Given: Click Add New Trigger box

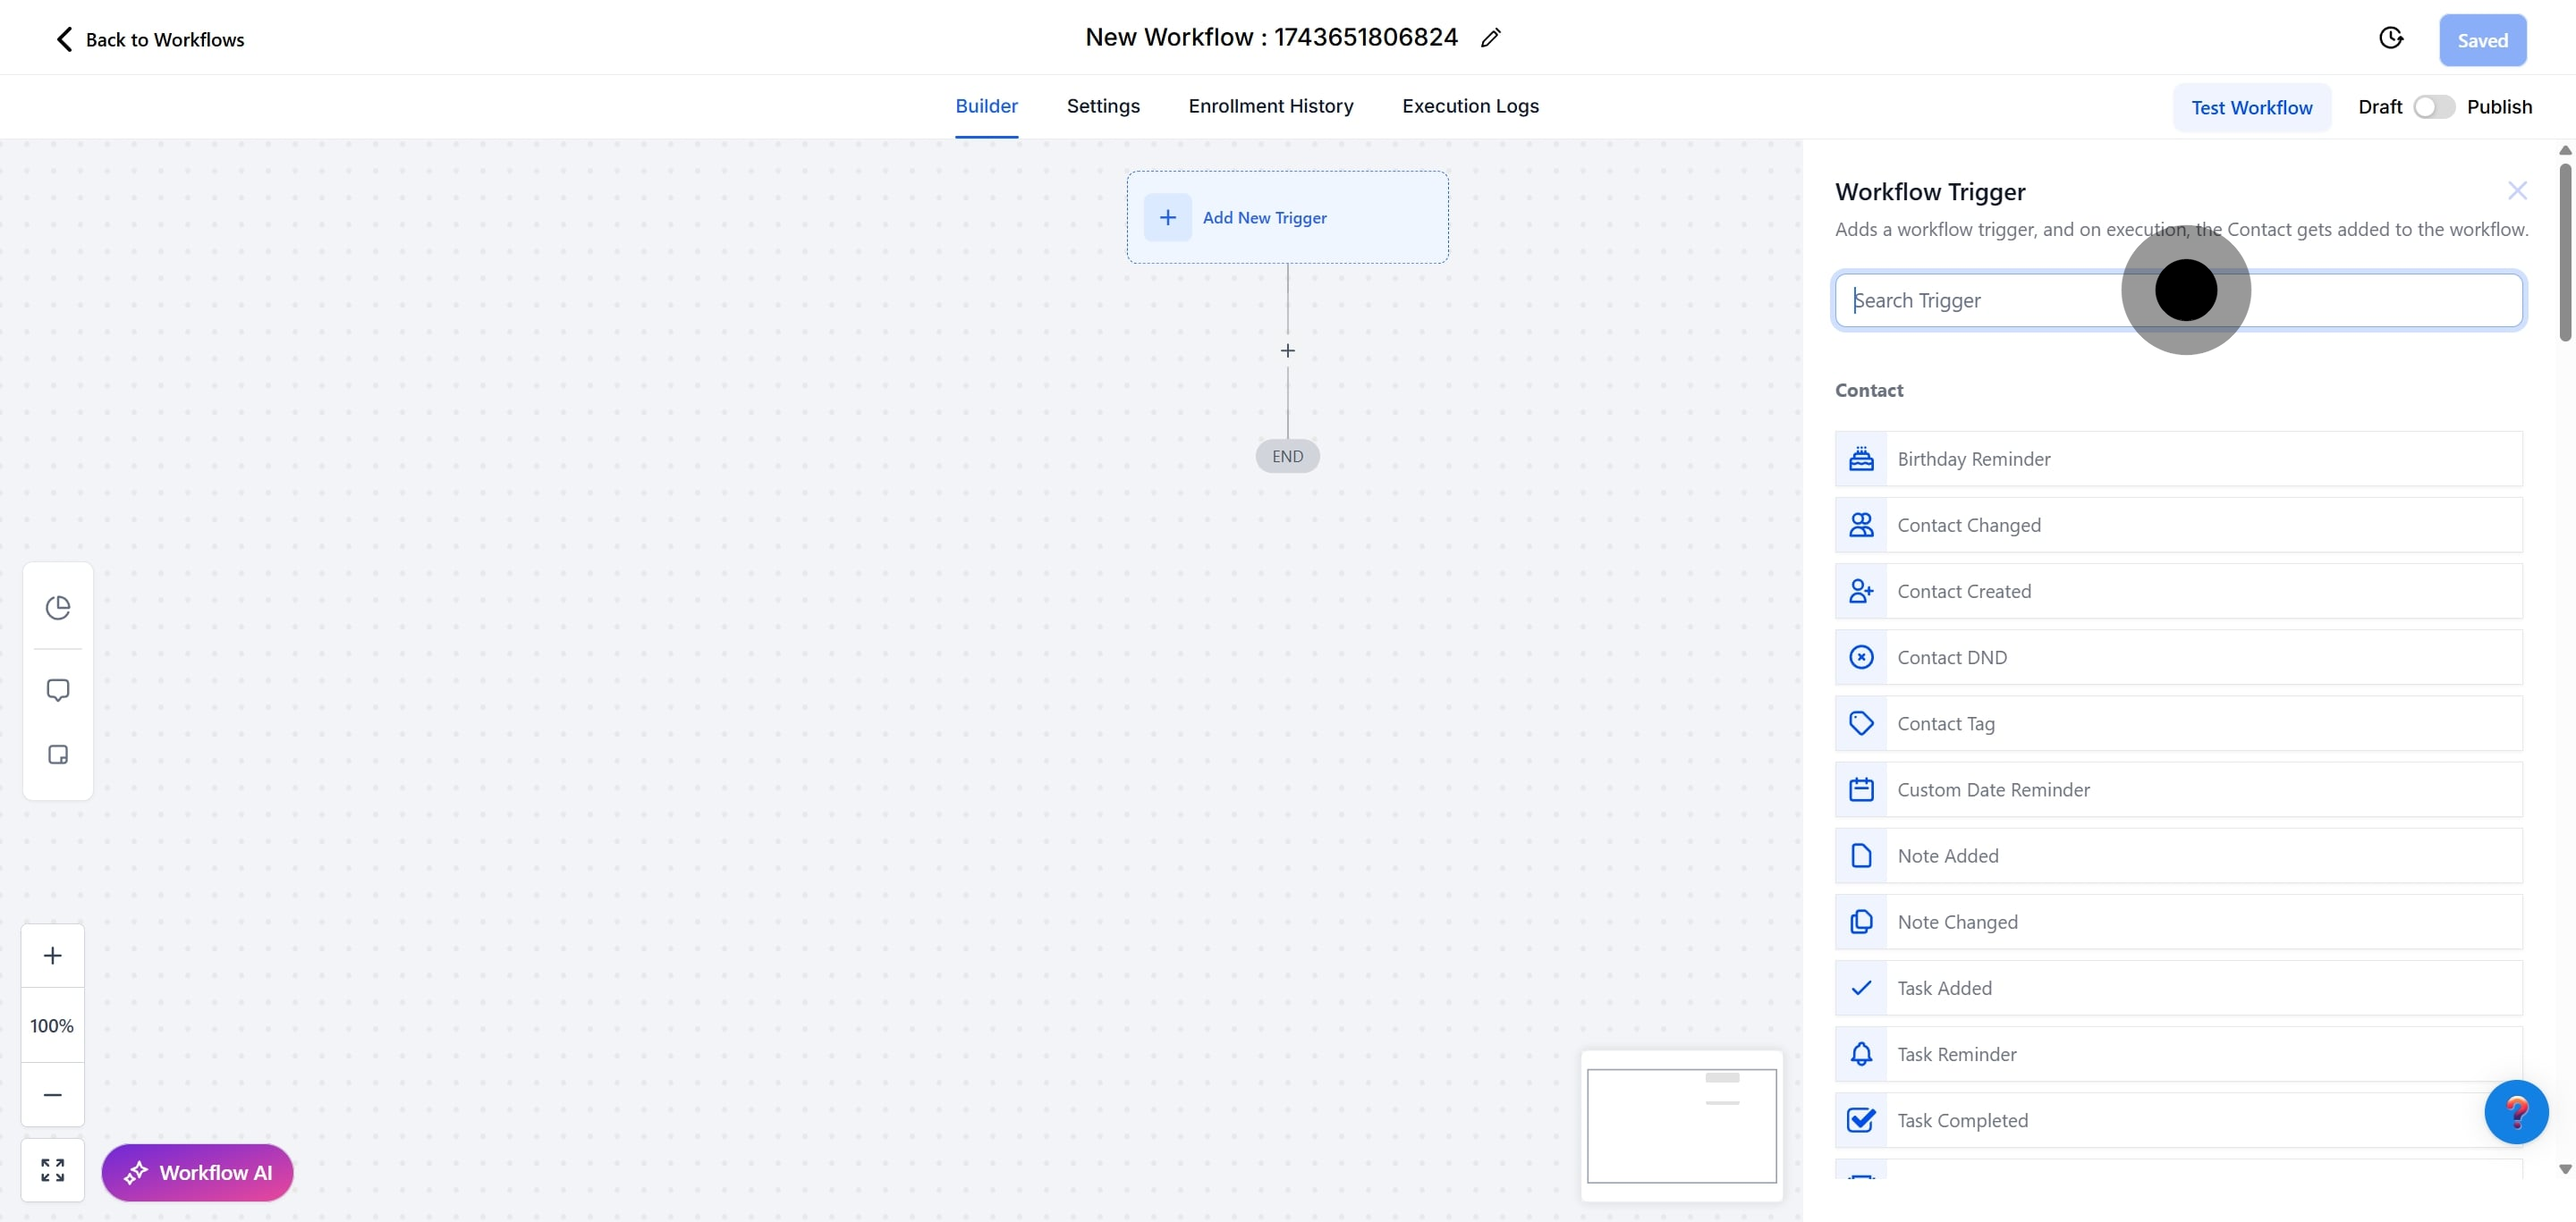Looking at the screenshot, I should click(1287, 218).
